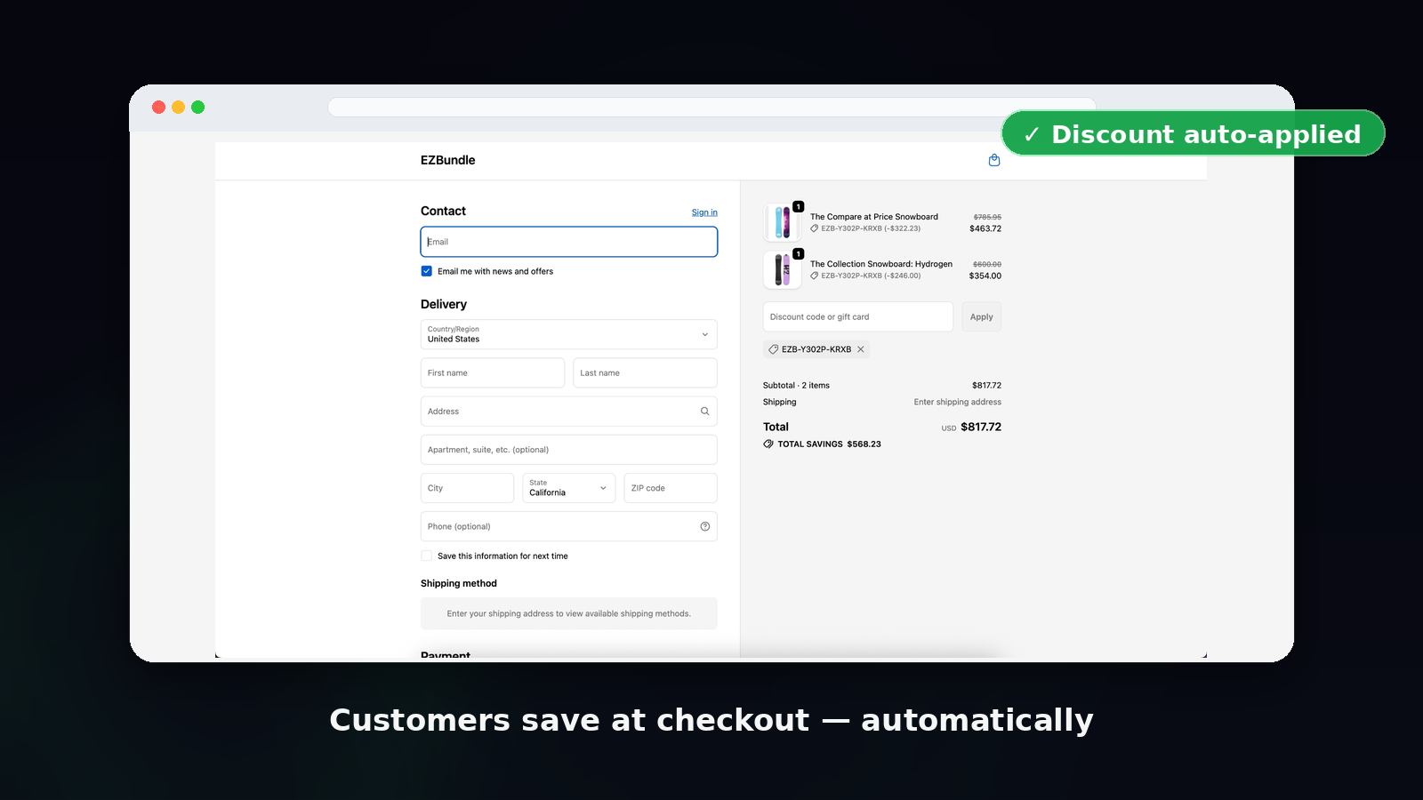
Task: Open the State dropdown showing California
Action: [569, 488]
